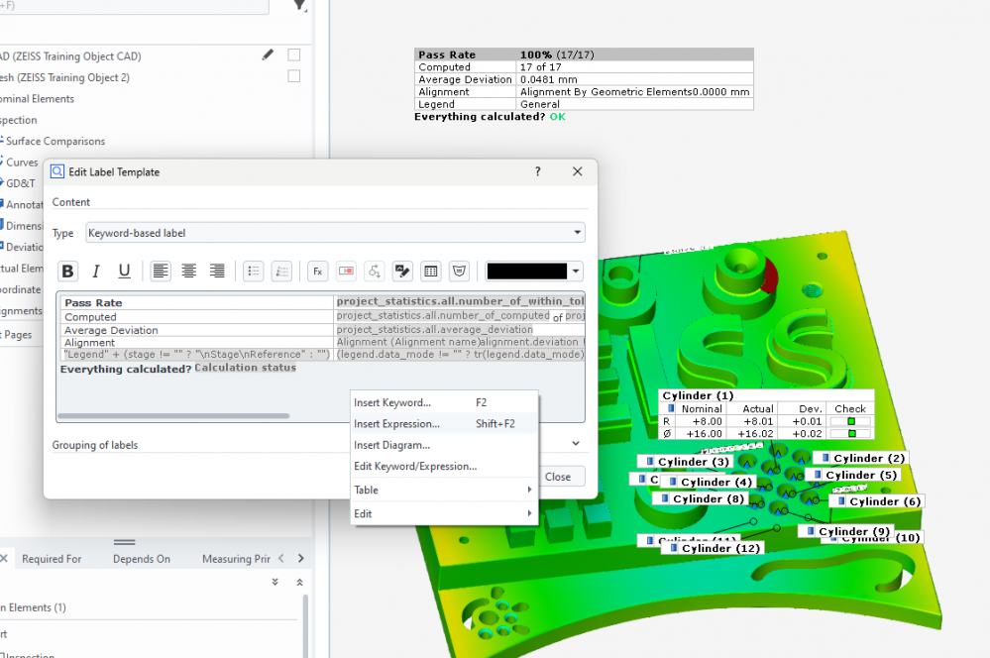Underline the selected label text
The height and width of the screenshot is (658, 990).
click(x=124, y=272)
